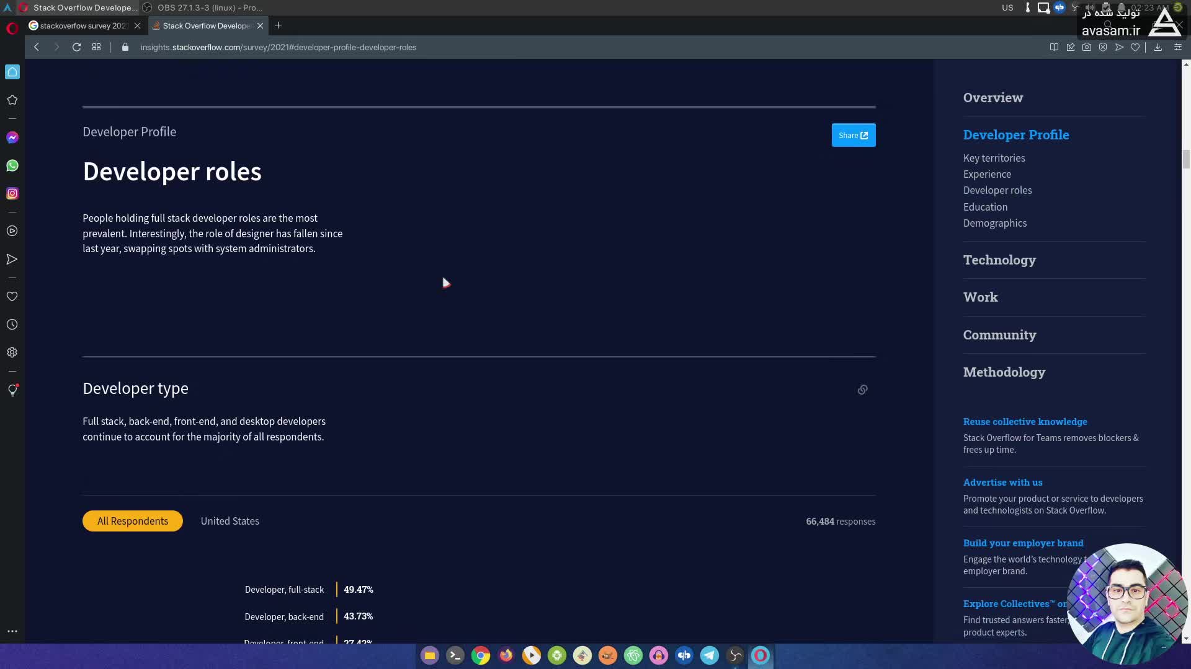Expand the Work section in navigation
The image size is (1191, 669).
point(980,297)
